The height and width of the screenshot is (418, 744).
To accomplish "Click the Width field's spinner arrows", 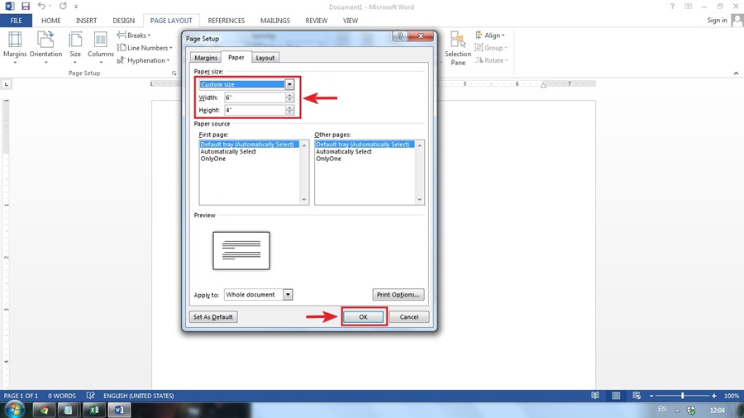I will [289, 97].
